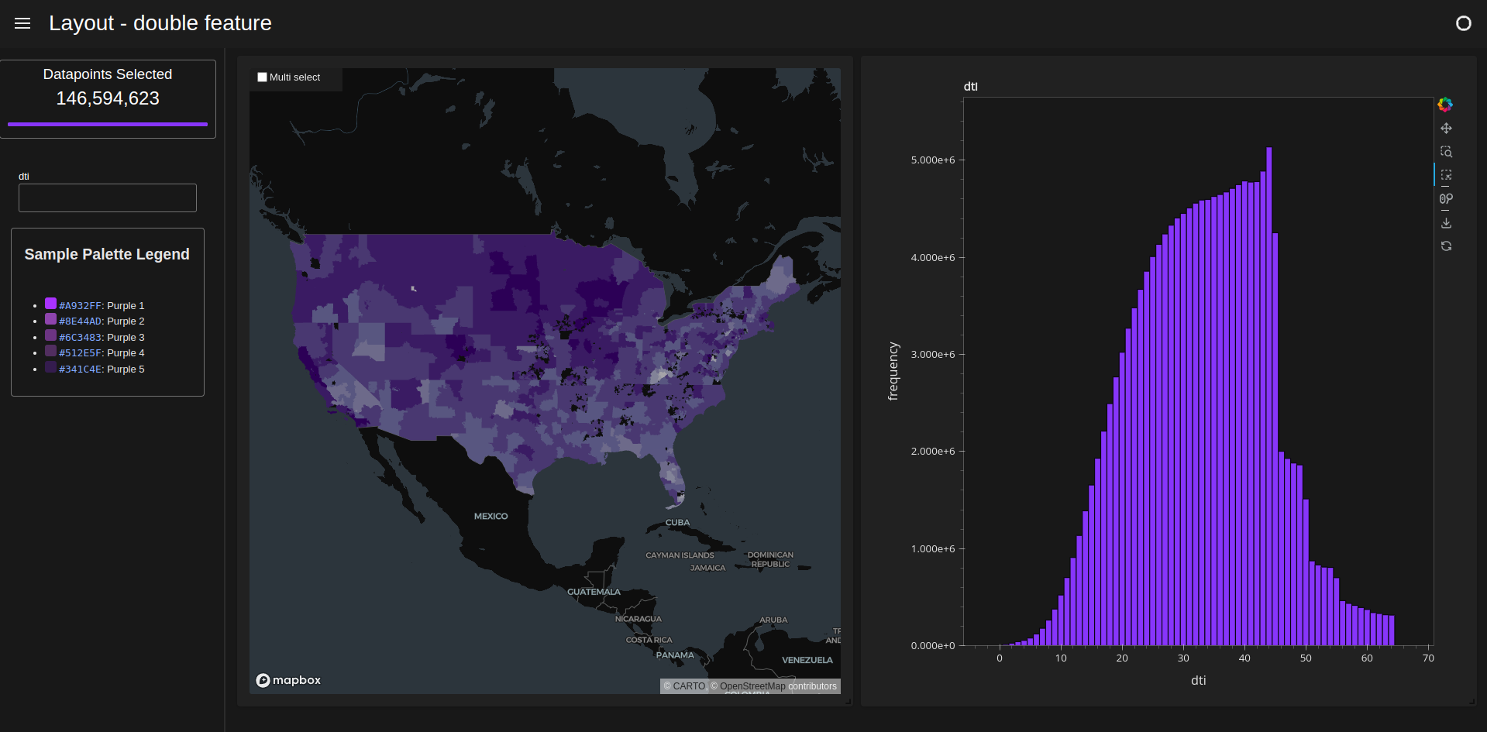This screenshot has width=1487, height=732.
Task: Click the COSTA RICA map label
Action: (x=649, y=640)
